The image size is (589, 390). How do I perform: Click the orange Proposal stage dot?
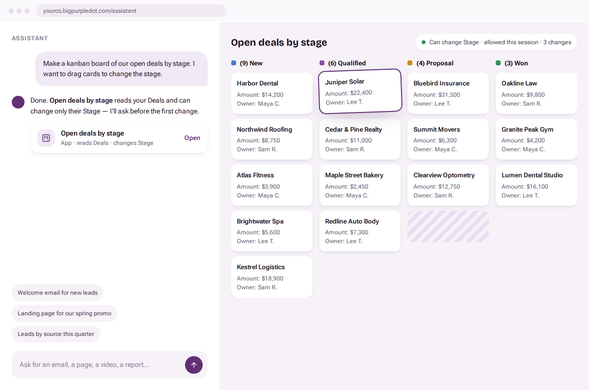click(x=410, y=63)
